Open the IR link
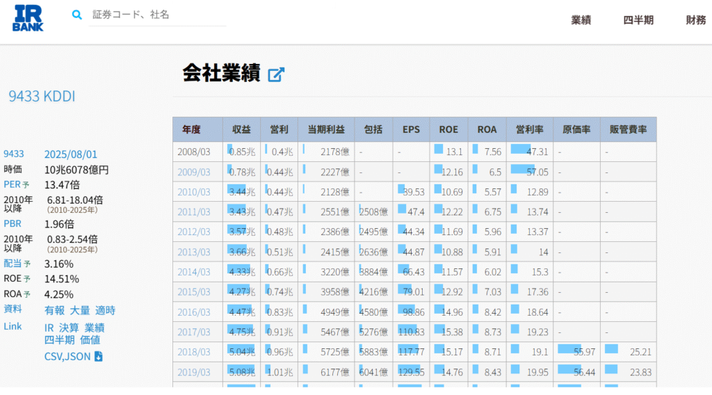Viewport: 712px width, 395px height. tap(49, 328)
